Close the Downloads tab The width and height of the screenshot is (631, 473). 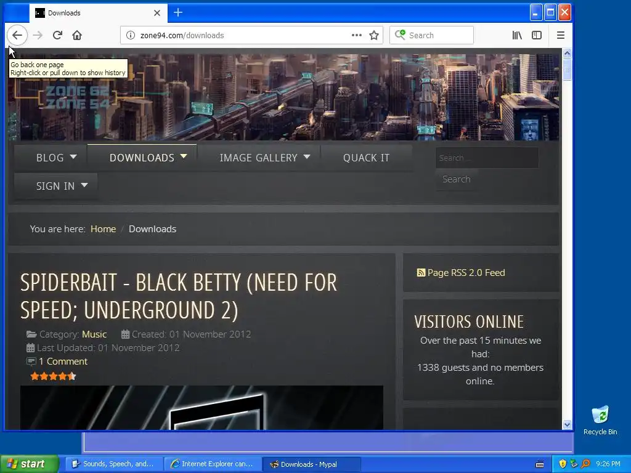(157, 13)
